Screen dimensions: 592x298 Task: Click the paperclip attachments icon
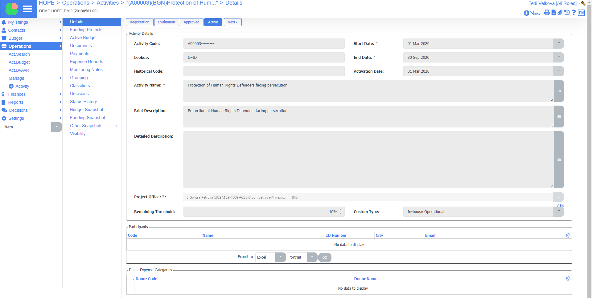tap(560, 13)
